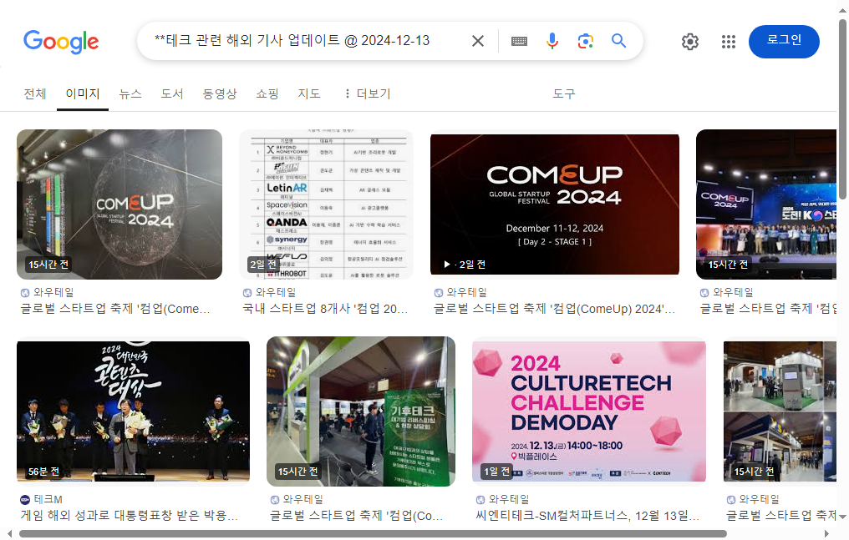The height and width of the screenshot is (540, 849).
Task: Click vertical scrollbar thumb
Action: point(842,109)
